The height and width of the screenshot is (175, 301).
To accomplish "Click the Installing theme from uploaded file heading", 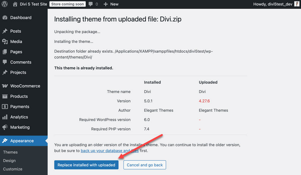I will click(118, 19).
